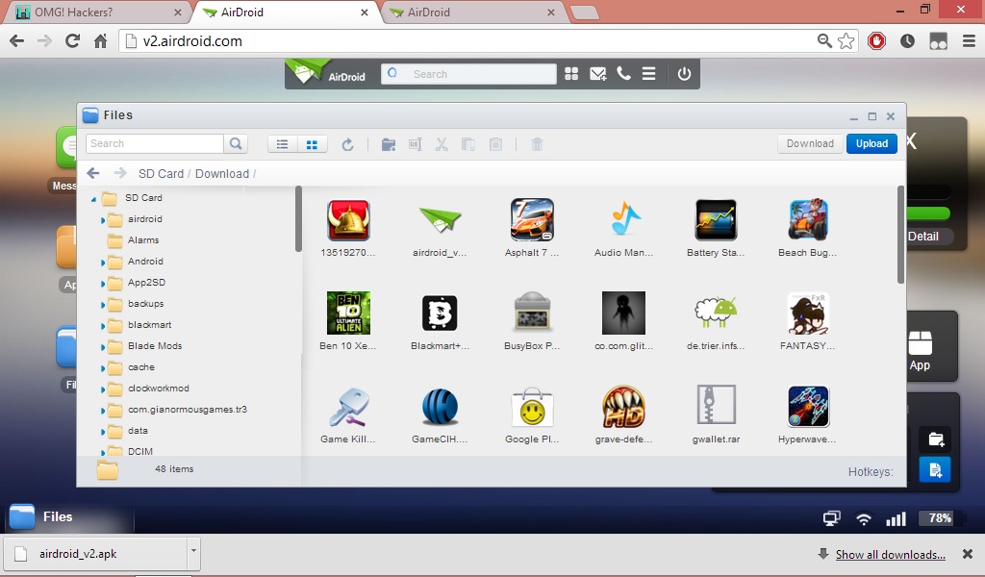Select the Google Pl... file icon
This screenshot has width=985, height=577.
pos(532,407)
